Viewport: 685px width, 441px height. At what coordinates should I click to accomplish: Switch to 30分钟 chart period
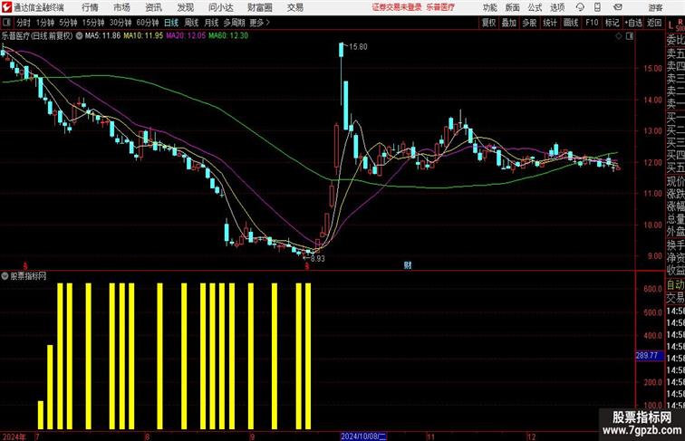121,23
